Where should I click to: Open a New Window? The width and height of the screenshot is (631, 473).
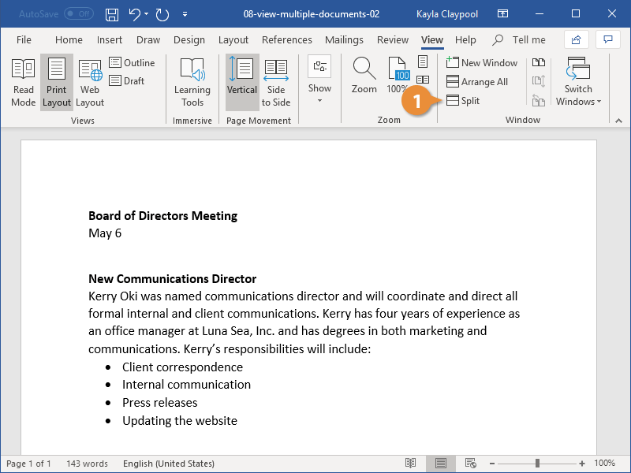click(x=481, y=63)
